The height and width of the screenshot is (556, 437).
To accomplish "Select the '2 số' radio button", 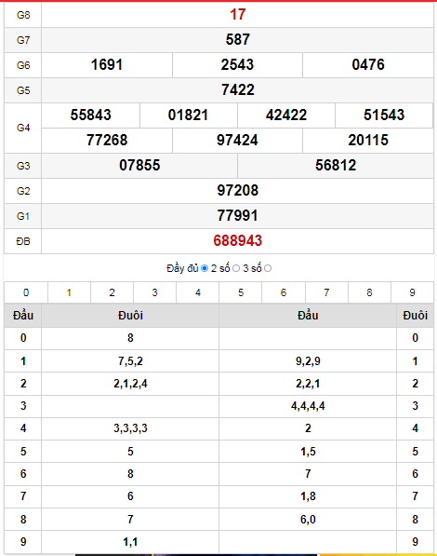I will (x=236, y=268).
